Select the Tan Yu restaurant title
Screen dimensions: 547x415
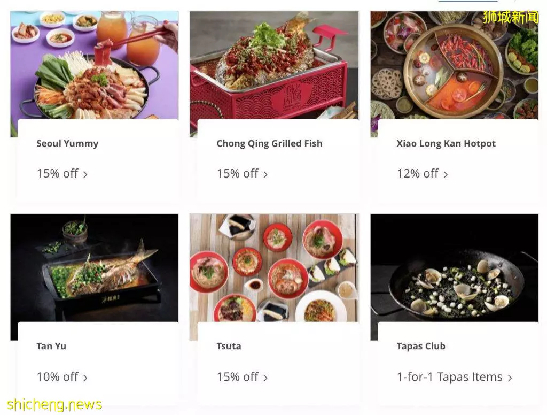click(51, 346)
